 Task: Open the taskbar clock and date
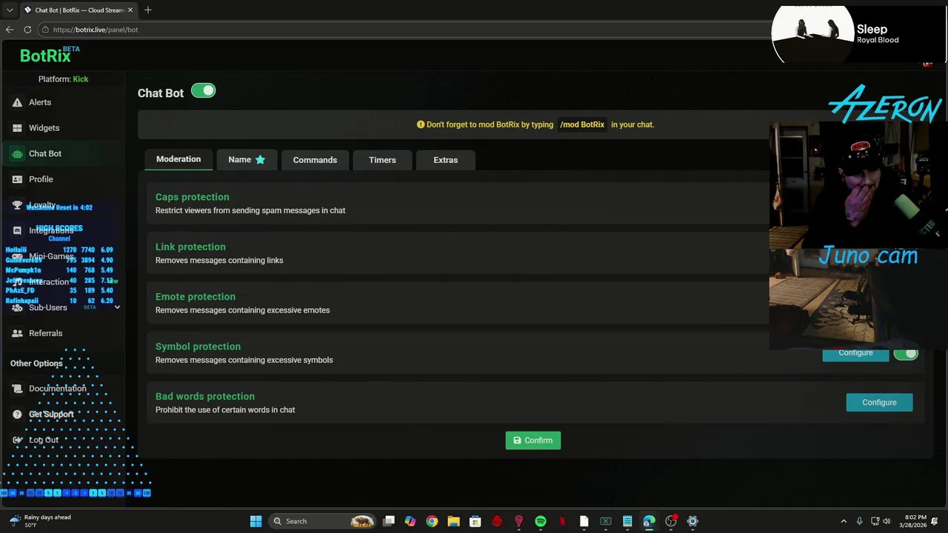point(912,521)
